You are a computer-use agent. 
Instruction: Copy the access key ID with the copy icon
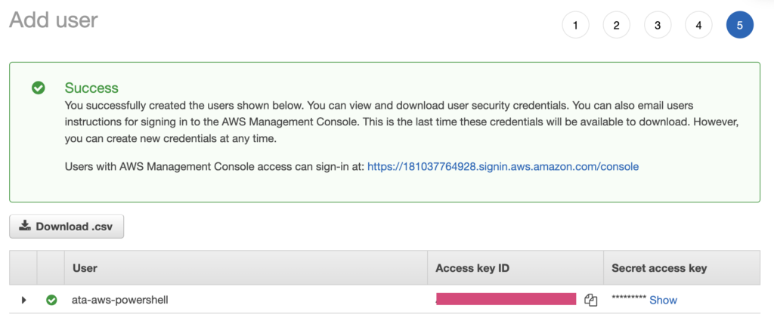[x=591, y=300]
